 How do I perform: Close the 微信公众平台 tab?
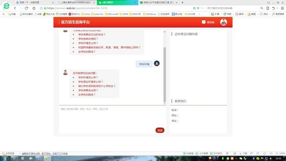tap(177, 2)
